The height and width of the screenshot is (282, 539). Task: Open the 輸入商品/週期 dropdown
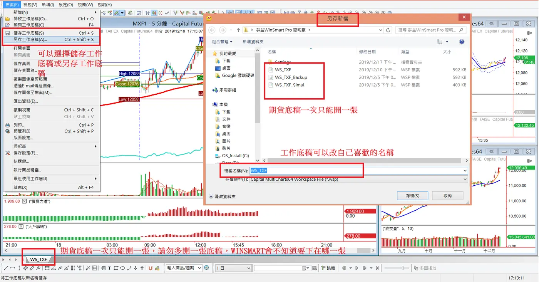pyautogui.click(x=199, y=268)
